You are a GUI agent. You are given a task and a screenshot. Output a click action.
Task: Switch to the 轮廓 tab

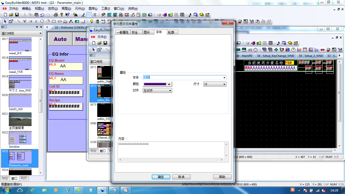point(173,32)
